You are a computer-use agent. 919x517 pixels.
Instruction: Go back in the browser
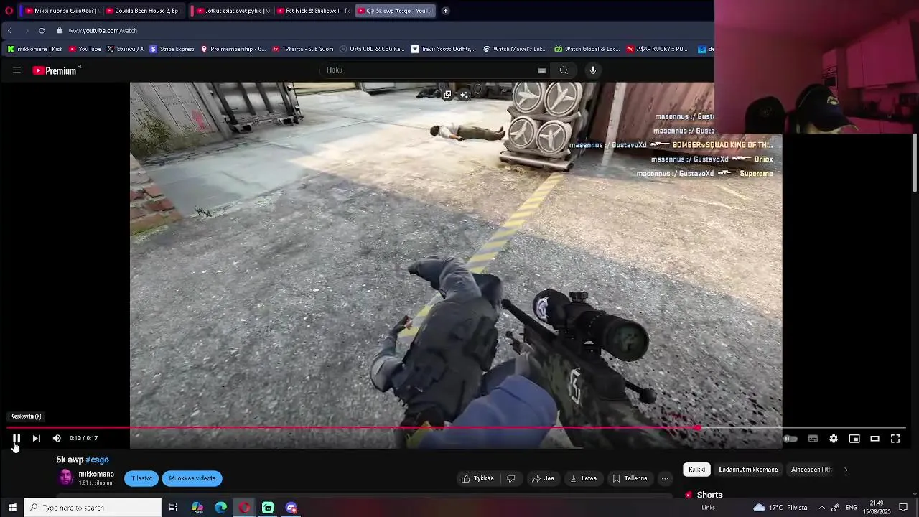point(9,31)
